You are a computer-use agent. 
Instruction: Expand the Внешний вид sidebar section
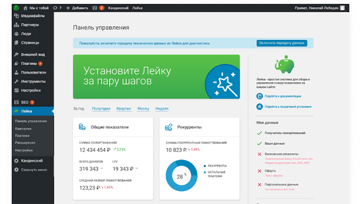pyautogui.click(x=33, y=55)
